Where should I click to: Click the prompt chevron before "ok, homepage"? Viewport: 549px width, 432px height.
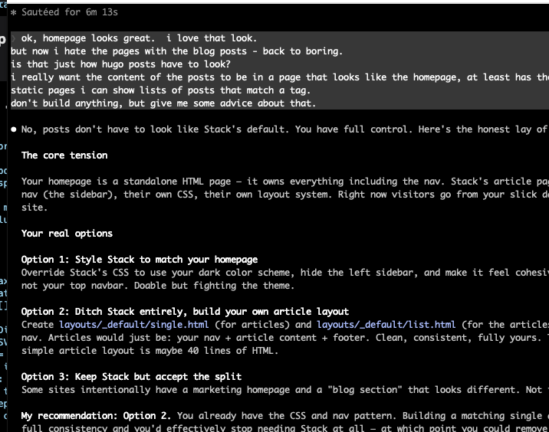(14, 38)
